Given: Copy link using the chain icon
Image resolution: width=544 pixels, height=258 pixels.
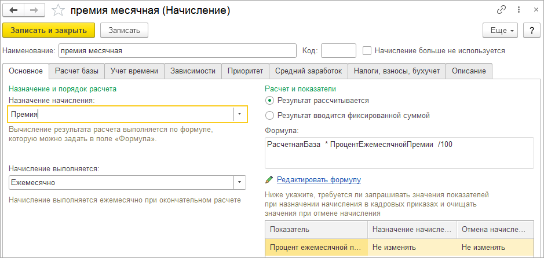Looking at the screenshot, I should pos(501,10).
